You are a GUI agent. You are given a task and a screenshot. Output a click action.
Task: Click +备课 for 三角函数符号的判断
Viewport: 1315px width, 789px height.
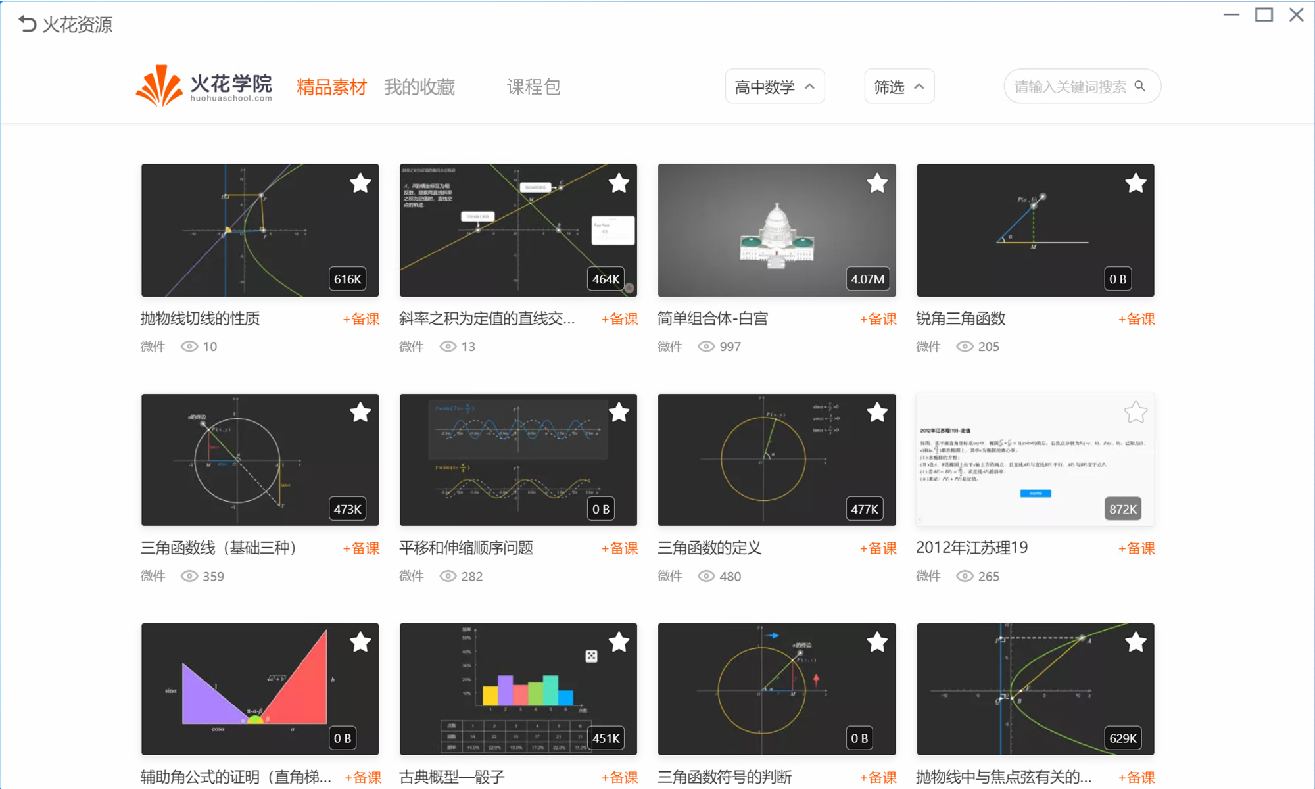pyautogui.click(x=878, y=777)
